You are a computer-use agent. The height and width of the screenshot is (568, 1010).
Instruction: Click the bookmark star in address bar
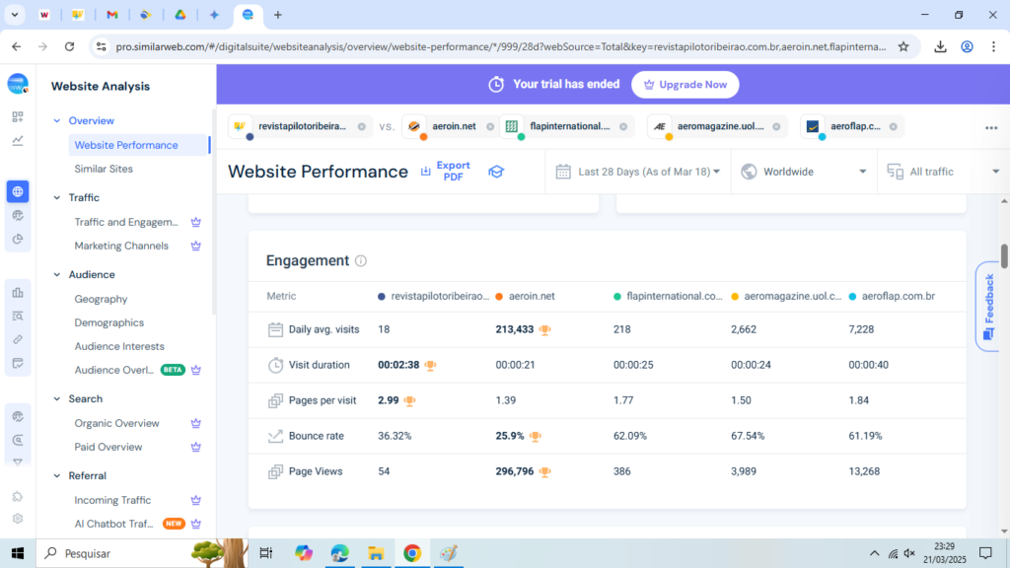[x=903, y=46]
